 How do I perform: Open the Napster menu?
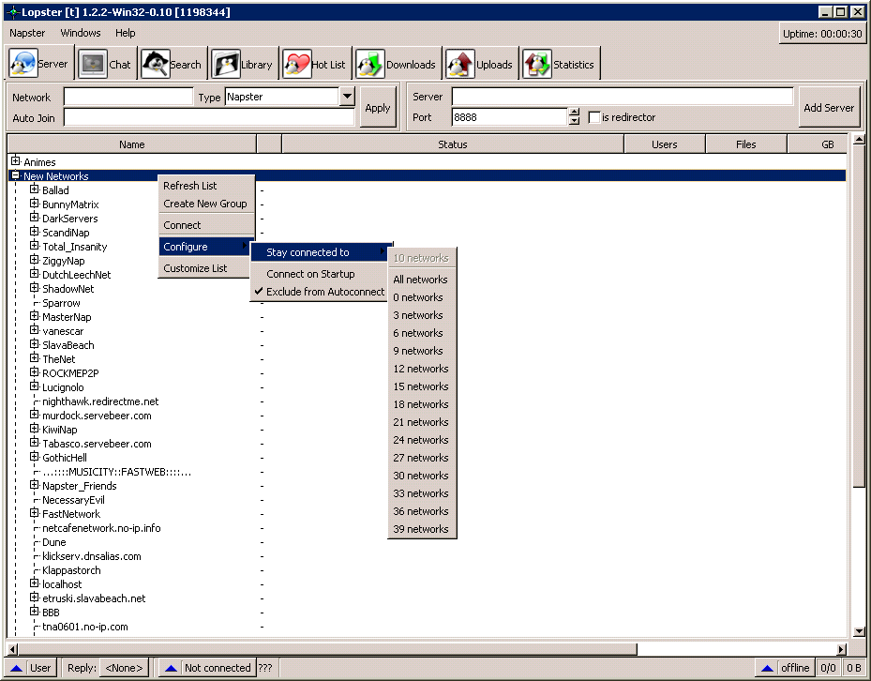click(x=27, y=33)
